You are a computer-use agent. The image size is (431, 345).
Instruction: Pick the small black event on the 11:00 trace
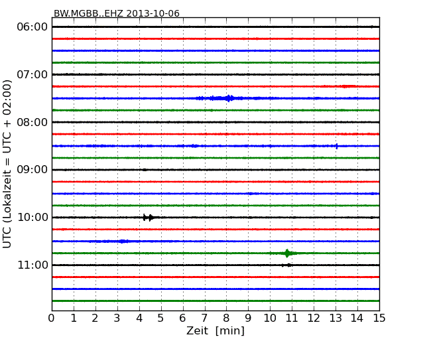(287, 265)
